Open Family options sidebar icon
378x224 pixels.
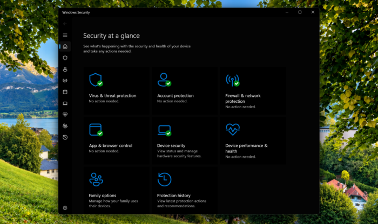tap(65, 126)
